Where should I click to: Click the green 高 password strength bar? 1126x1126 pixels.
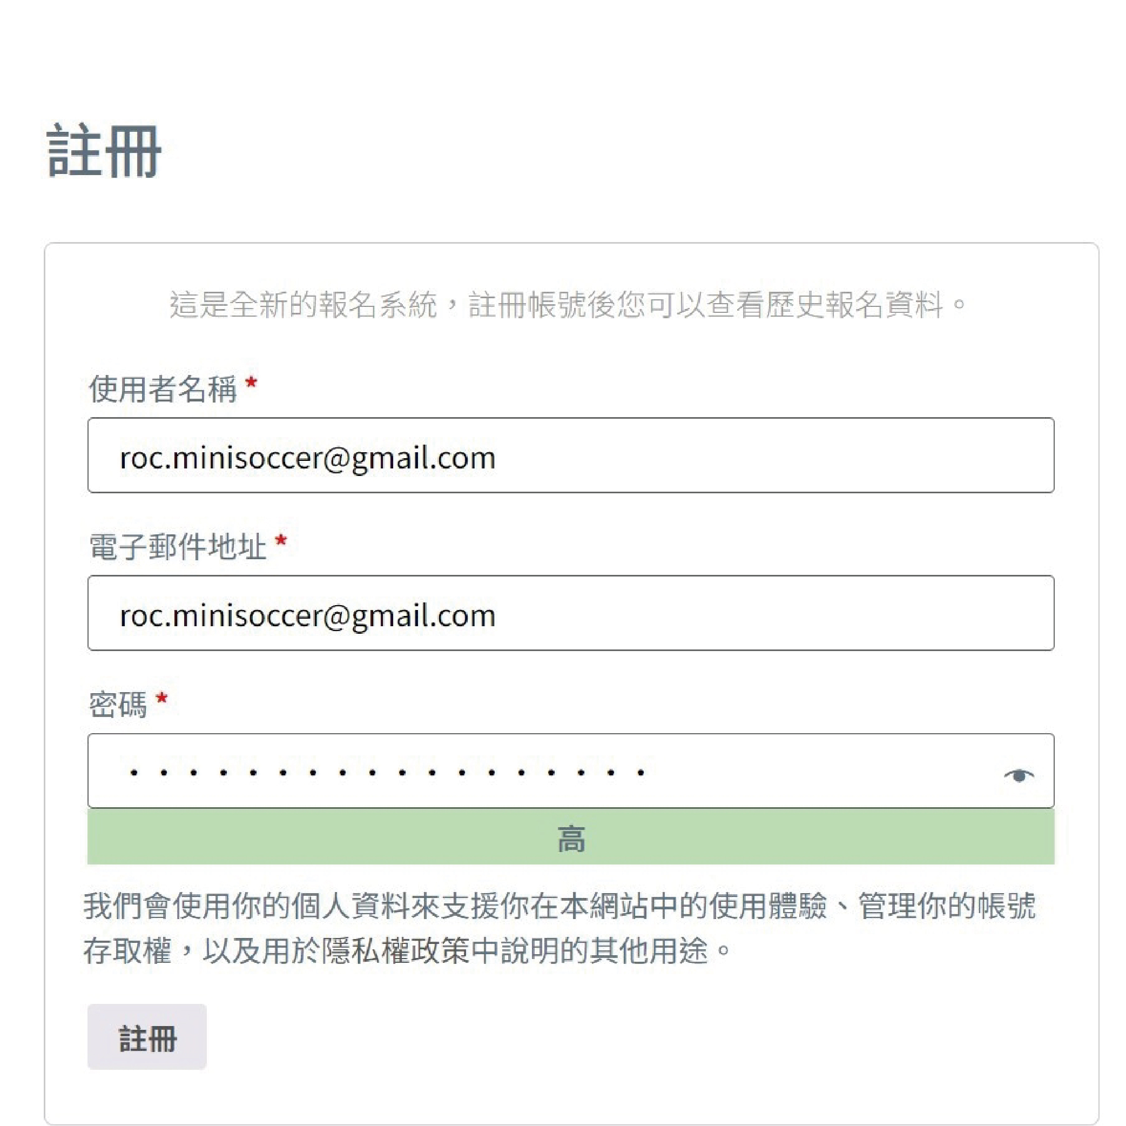(571, 839)
